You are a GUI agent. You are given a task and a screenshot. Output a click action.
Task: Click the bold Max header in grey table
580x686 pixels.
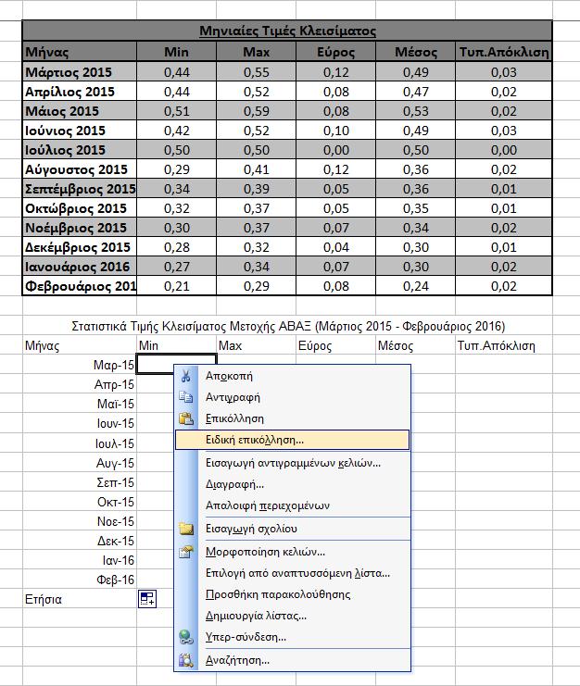pos(256,52)
